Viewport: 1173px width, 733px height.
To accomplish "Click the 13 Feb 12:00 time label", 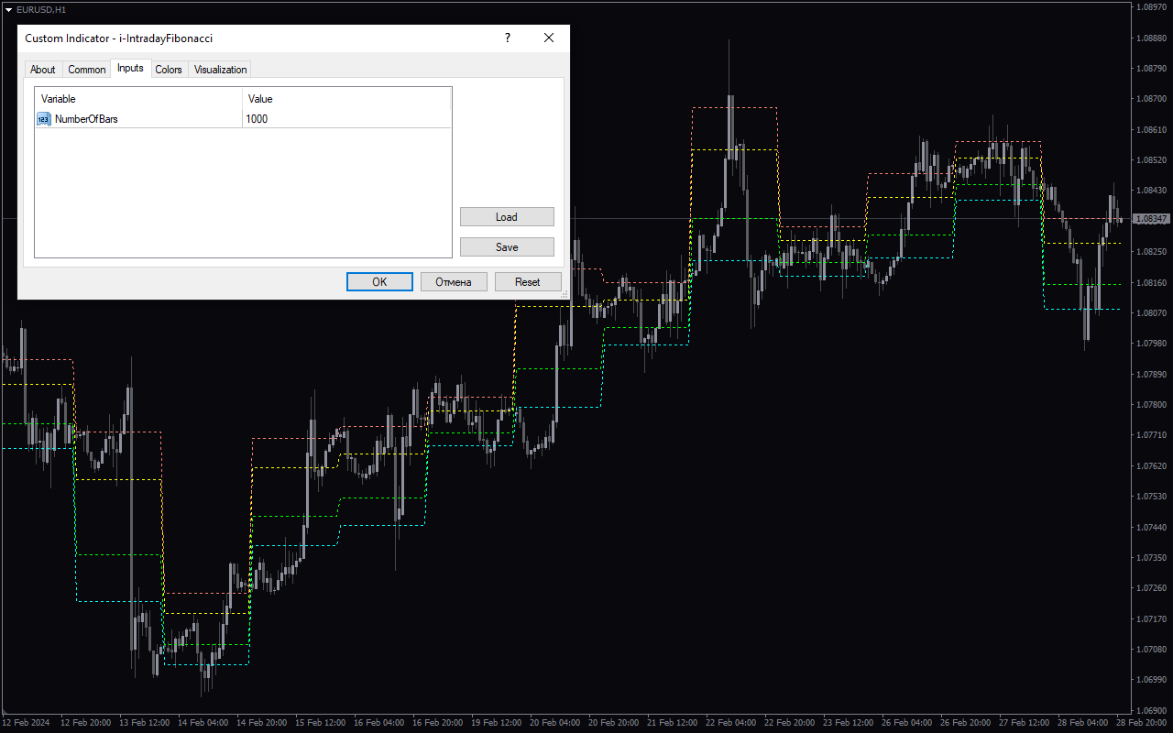I will 145,723.
